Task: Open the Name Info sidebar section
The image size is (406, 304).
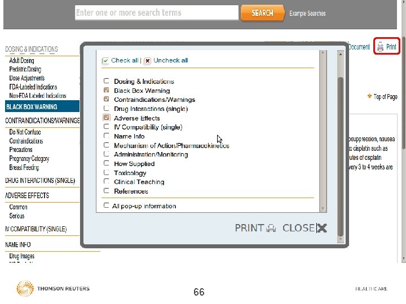Action: (x=18, y=244)
